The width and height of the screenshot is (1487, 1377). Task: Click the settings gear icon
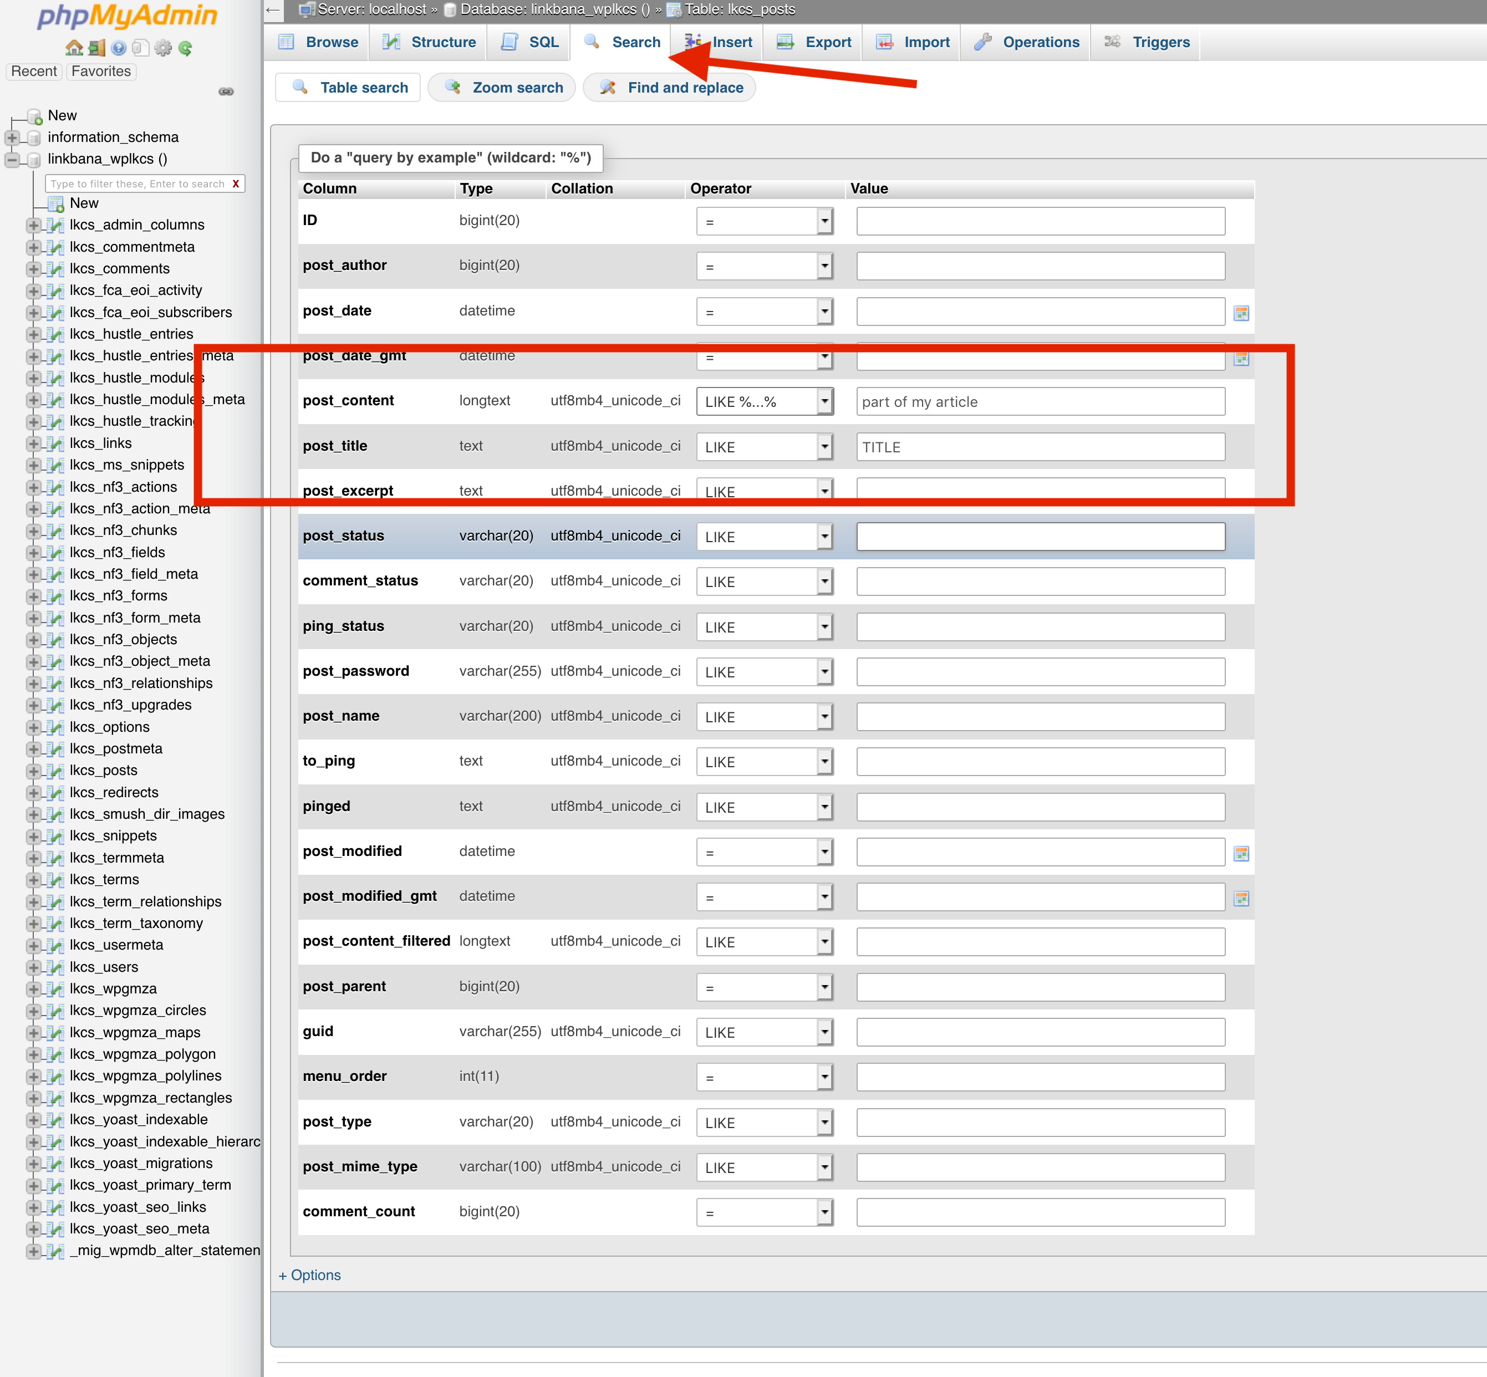tap(163, 48)
